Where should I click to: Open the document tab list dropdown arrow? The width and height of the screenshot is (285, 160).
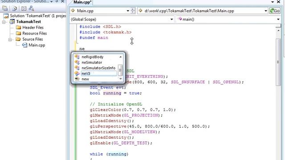tap(272, 2)
